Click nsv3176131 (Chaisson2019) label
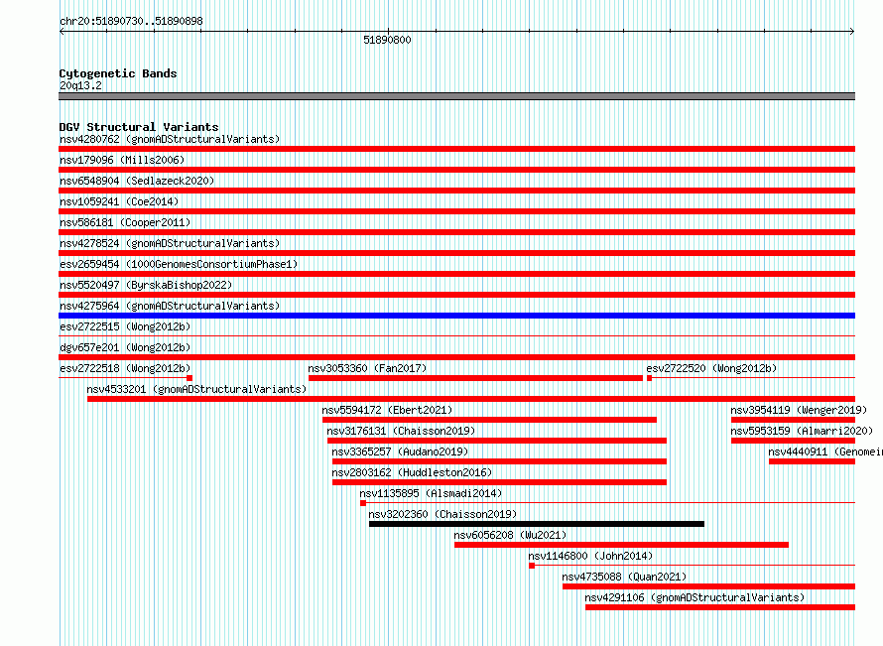The height and width of the screenshot is (646, 883). coord(401,431)
